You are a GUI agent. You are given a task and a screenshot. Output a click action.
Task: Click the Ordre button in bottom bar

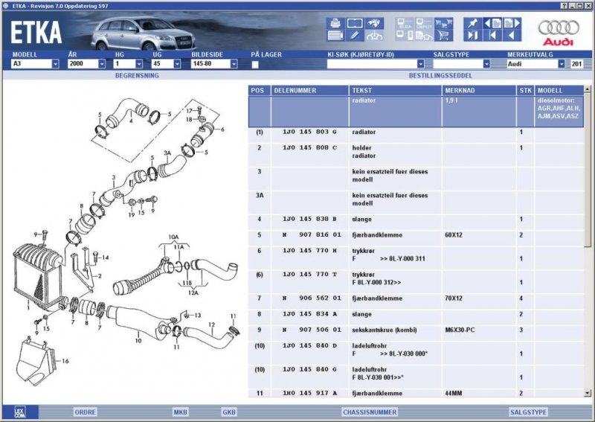click(x=85, y=412)
